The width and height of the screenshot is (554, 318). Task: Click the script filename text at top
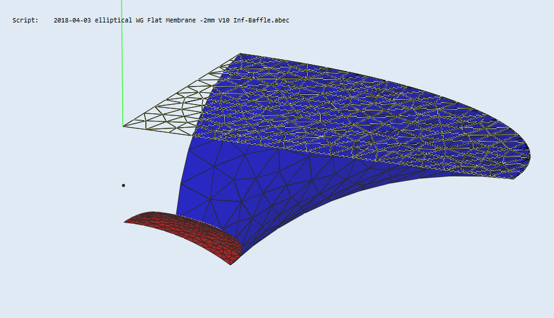click(172, 21)
